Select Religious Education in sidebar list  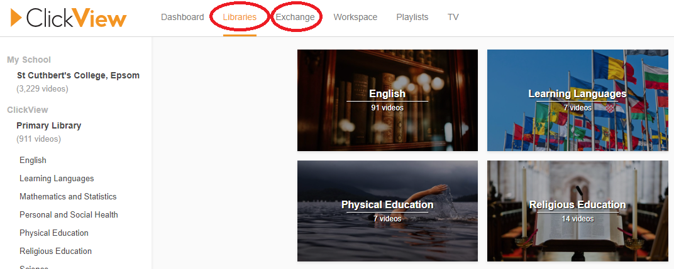55,251
